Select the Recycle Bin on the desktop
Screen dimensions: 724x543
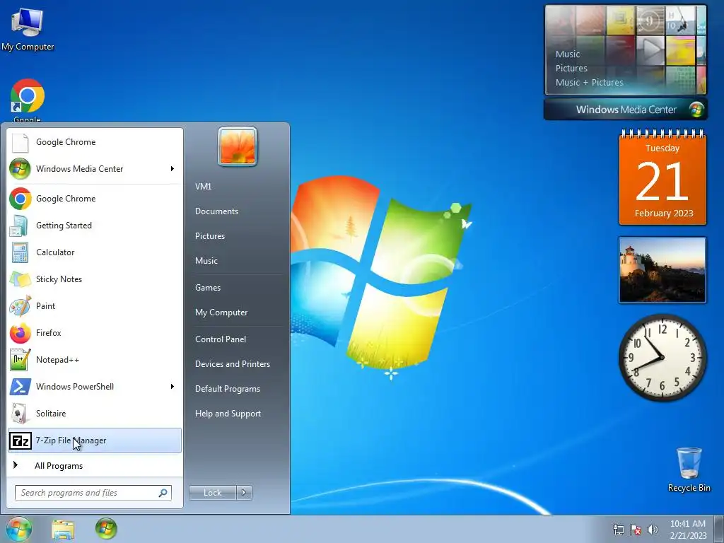[689, 469]
